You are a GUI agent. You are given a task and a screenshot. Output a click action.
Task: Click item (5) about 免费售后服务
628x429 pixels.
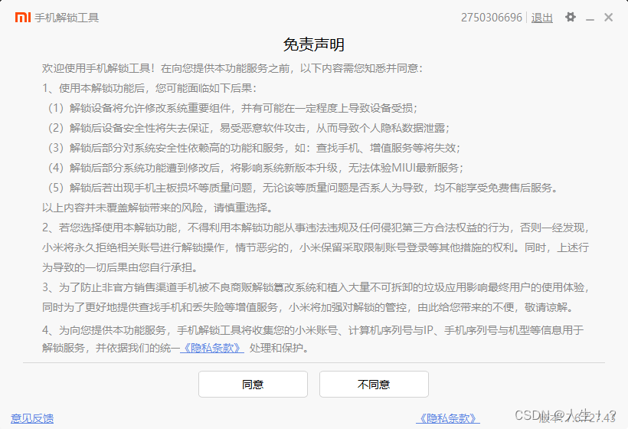pos(303,188)
